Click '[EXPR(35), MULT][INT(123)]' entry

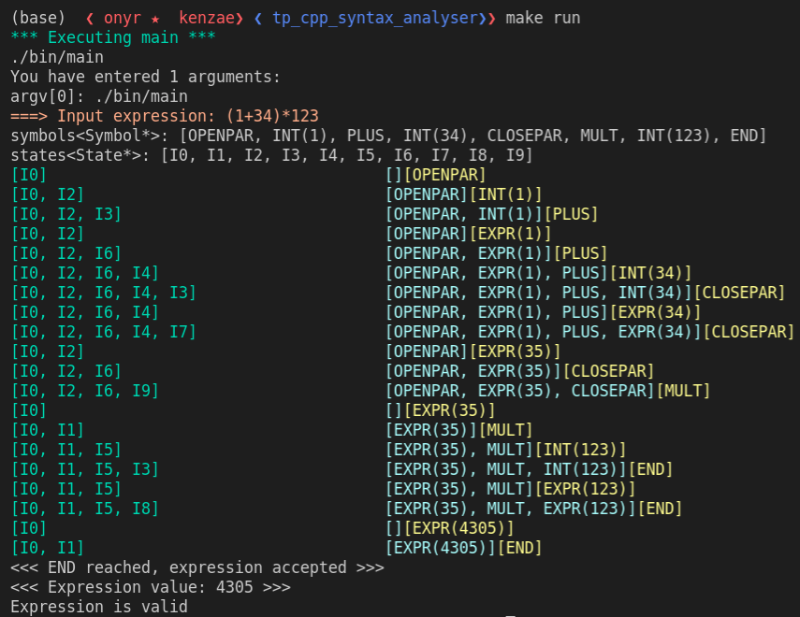coord(505,450)
